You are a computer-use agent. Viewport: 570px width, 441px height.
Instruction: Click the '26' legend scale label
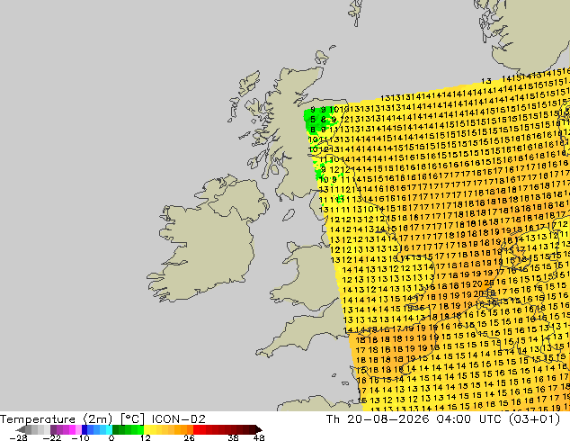(189, 437)
